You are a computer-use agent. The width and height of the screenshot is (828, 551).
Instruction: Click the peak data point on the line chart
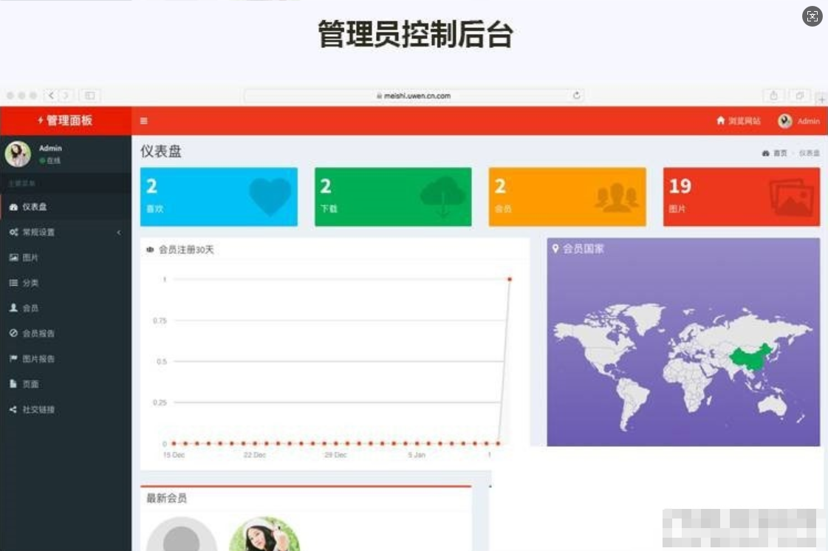click(x=510, y=279)
